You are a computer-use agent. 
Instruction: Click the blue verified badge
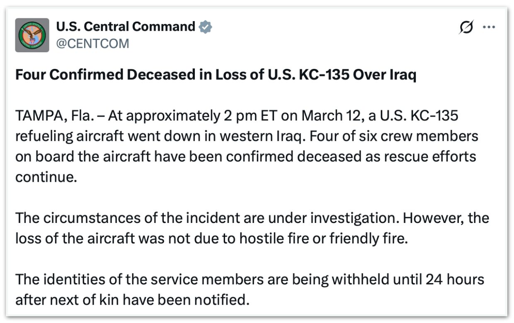205,27
